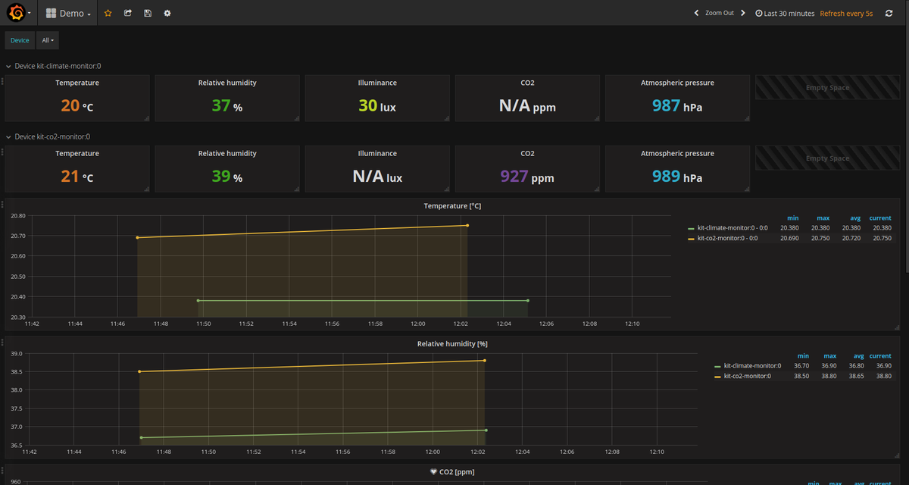This screenshot has height=485, width=909.
Task: Save the dashboard with the disk icon
Action: tap(147, 12)
